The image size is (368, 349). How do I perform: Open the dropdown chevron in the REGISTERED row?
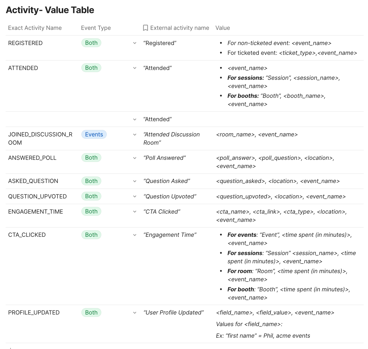(135, 43)
